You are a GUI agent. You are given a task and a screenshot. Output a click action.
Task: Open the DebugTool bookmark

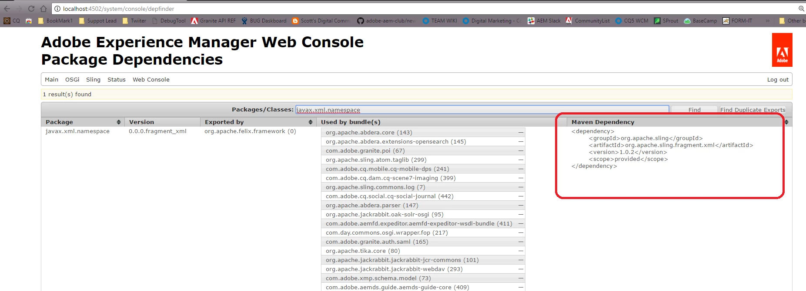click(x=169, y=21)
